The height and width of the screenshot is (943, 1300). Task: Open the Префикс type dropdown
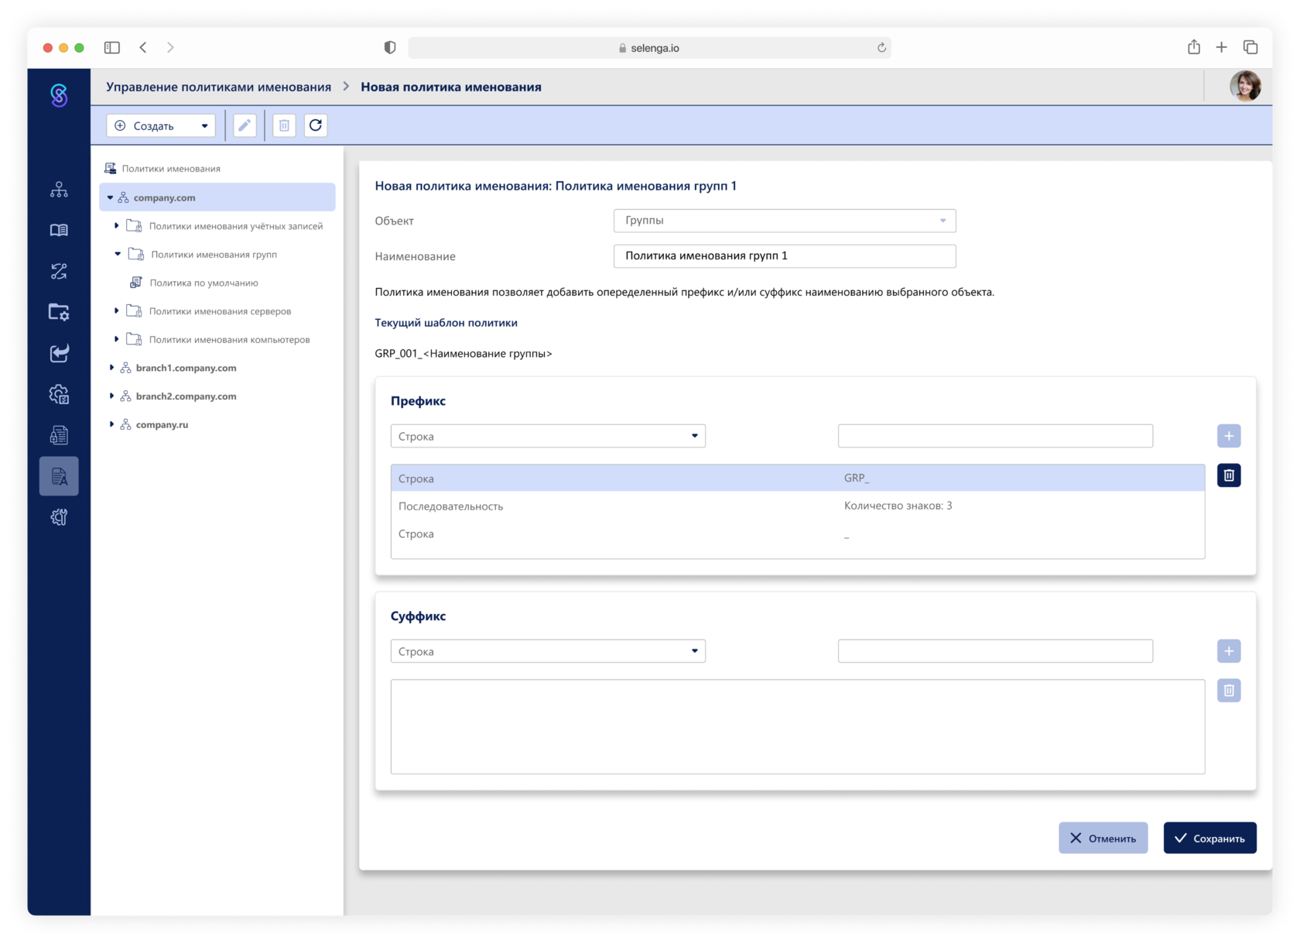[x=548, y=436]
